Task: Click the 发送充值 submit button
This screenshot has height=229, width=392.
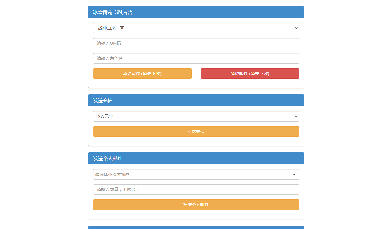Action: [196, 131]
